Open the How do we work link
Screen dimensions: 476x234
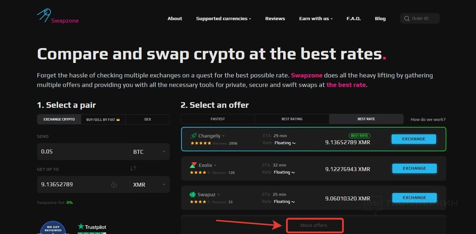pos(428,119)
